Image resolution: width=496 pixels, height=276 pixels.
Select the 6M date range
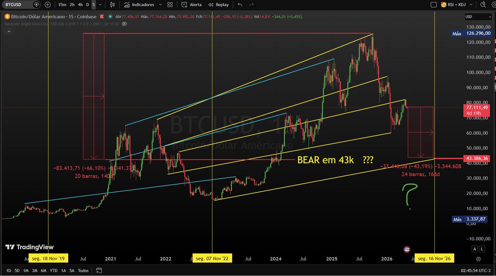[43, 271]
